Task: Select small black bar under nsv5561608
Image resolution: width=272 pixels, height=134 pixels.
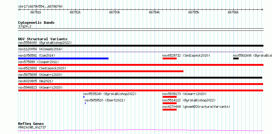Action: tap(236, 58)
